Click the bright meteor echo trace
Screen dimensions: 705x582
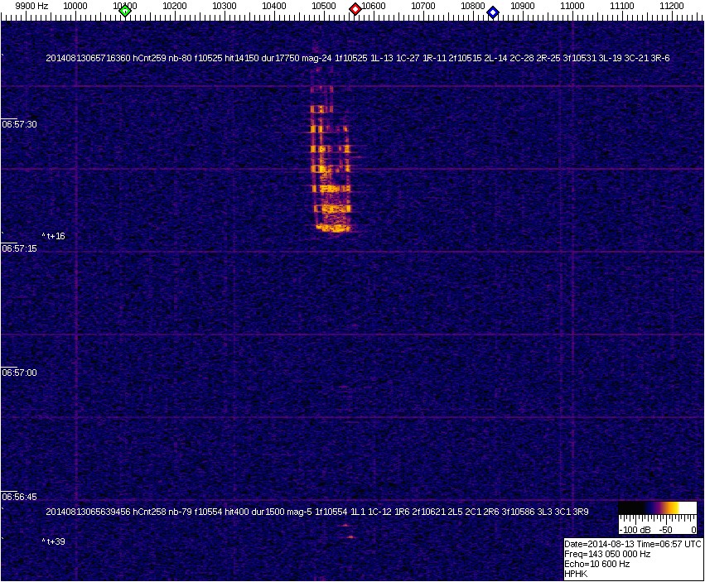pos(331,166)
